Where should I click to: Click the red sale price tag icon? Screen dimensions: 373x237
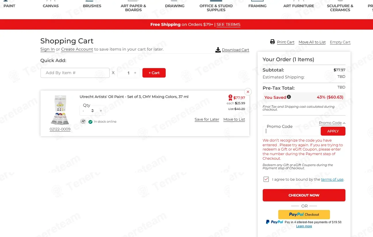point(230,98)
